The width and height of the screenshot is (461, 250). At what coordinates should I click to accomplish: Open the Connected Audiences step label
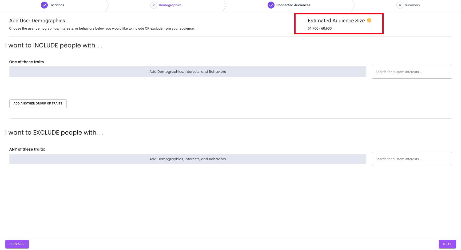coord(293,5)
